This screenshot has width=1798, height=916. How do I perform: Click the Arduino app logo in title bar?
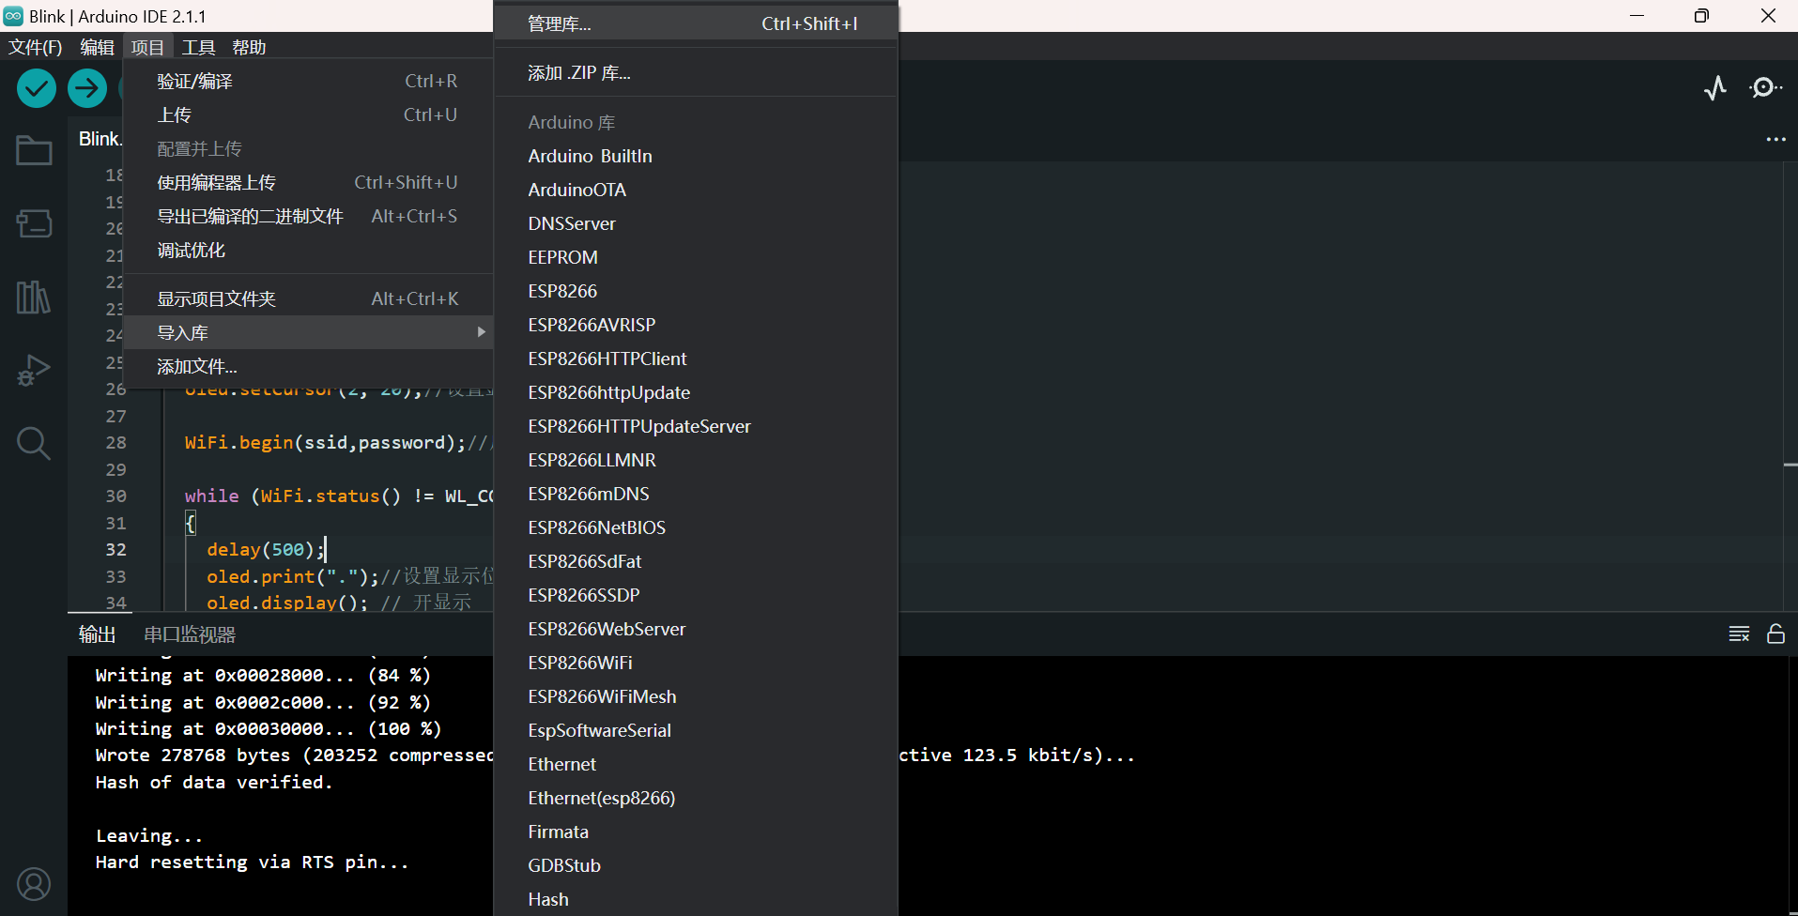[x=13, y=16]
